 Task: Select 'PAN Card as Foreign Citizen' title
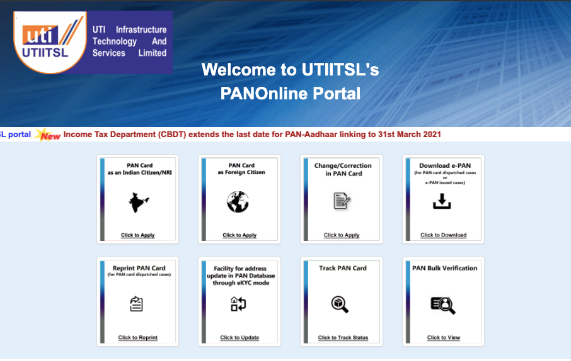(x=241, y=169)
